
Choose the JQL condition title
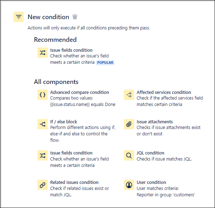pyautogui.click(x=150, y=153)
